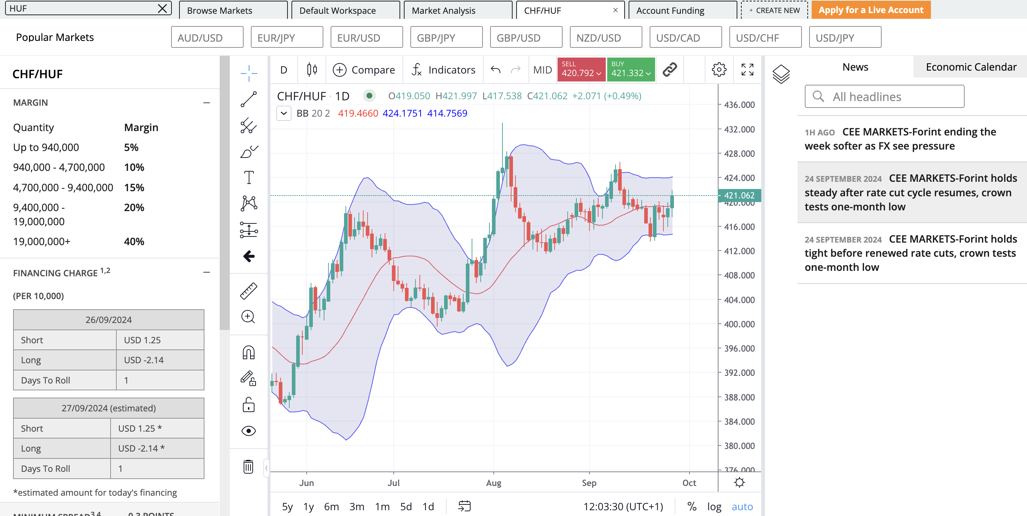The width and height of the screenshot is (1027, 516).
Task: Open the USD/JPY popular market
Action: point(845,37)
